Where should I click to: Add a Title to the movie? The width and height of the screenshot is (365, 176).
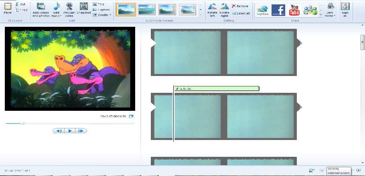coord(99,4)
